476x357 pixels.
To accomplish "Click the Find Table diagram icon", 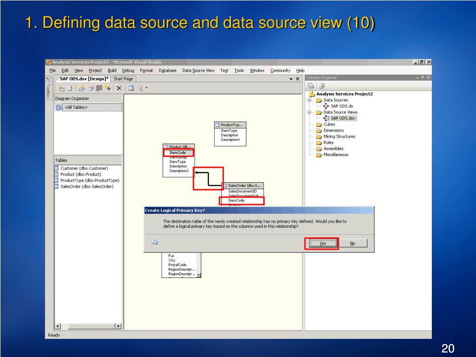I will (x=82, y=88).
